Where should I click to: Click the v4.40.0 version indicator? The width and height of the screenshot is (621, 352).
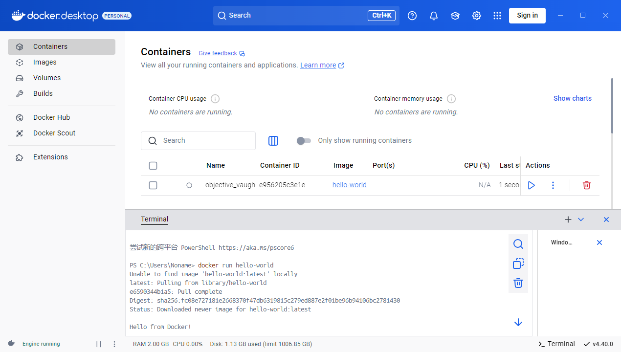coord(598,344)
